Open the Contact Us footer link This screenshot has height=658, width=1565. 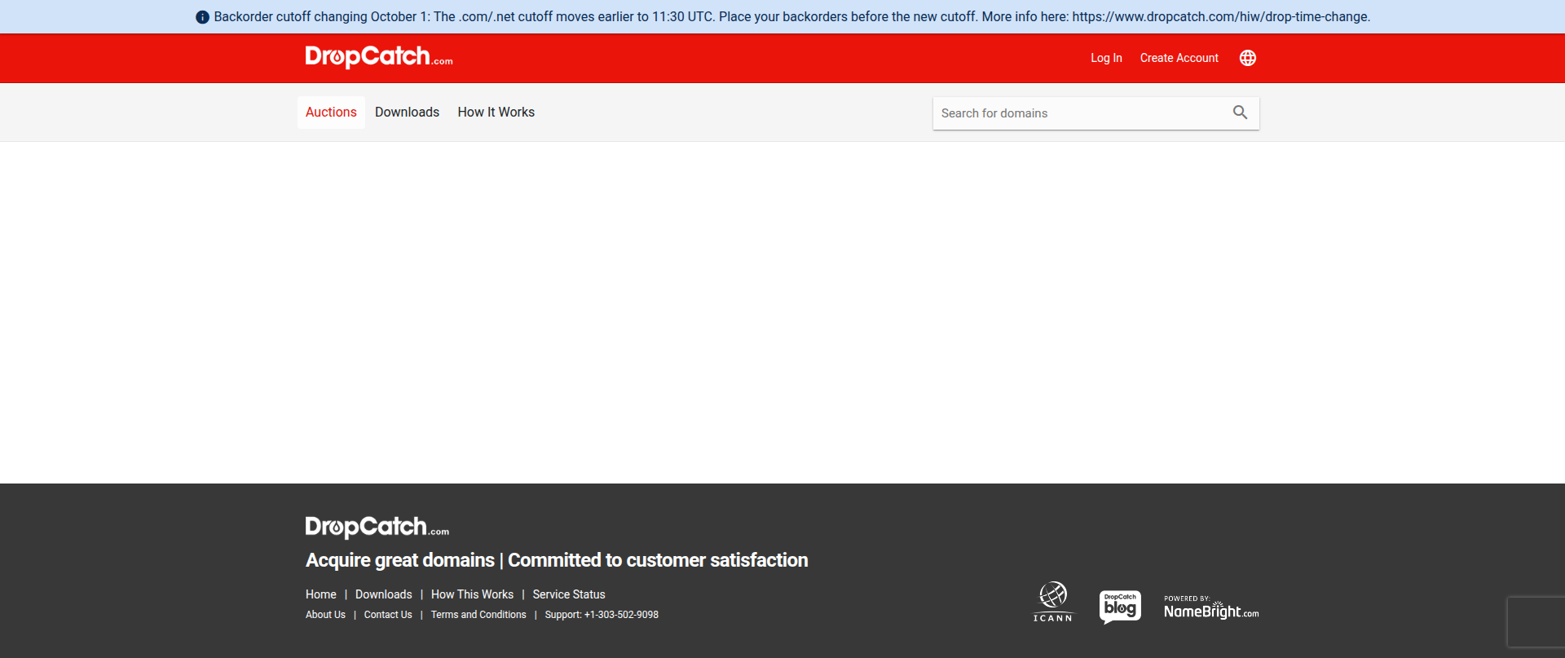pos(388,615)
